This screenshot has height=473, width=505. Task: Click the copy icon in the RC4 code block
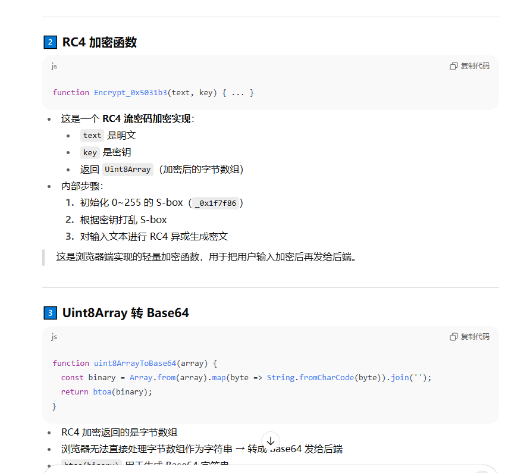click(x=454, y=66)
